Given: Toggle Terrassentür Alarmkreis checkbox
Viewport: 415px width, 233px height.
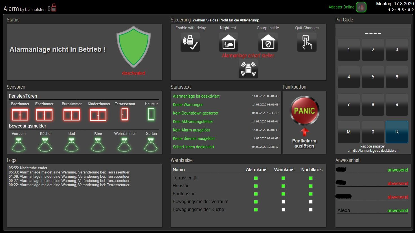Looking at the screenshot, I should pos(256,178).
